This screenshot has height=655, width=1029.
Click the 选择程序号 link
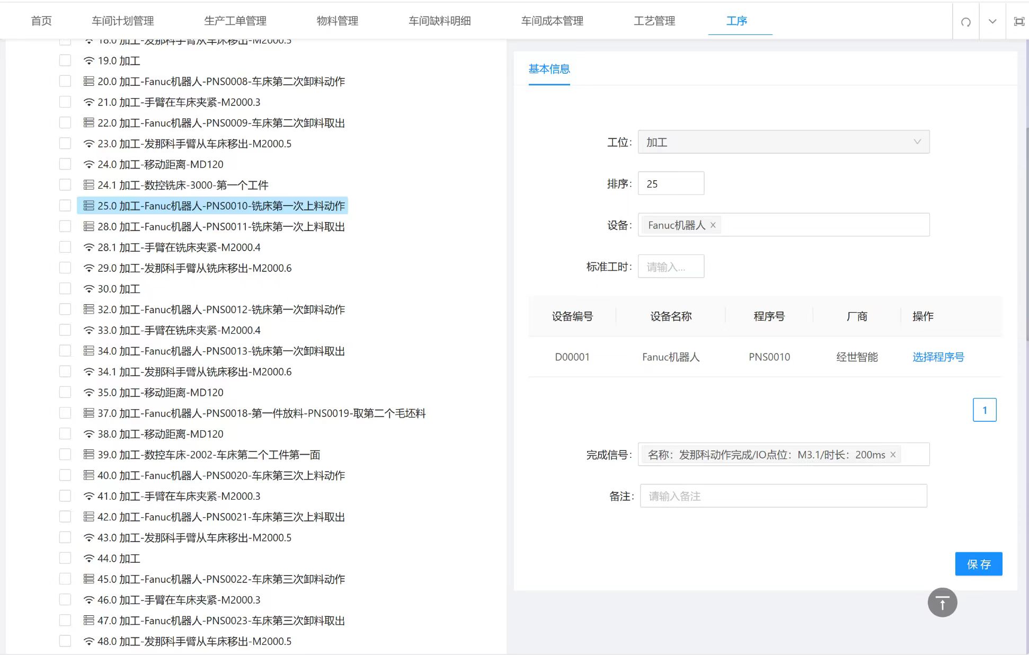tap(938, 357)
